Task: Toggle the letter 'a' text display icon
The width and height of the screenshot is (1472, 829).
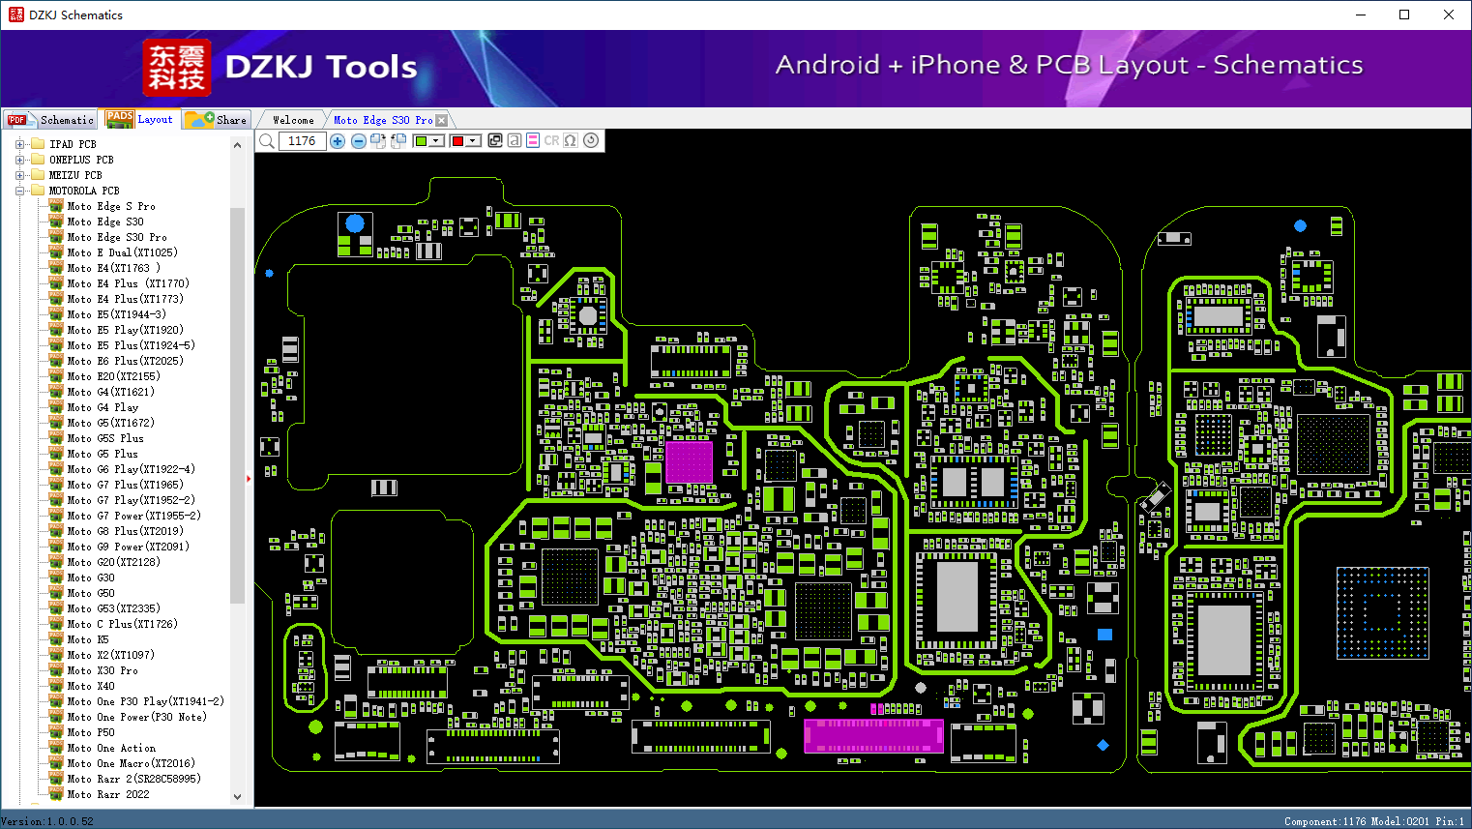Action: pyautogui.click(x=515, y=140)
